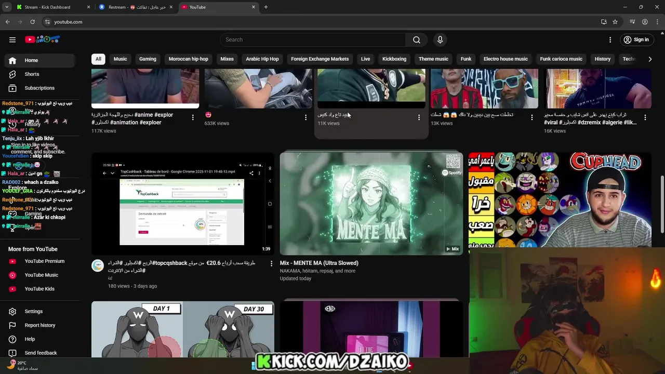Focus the YouTube Search field
Viewport: 665px width, 374px height.
pyautogui.click(x=313, y=39)
